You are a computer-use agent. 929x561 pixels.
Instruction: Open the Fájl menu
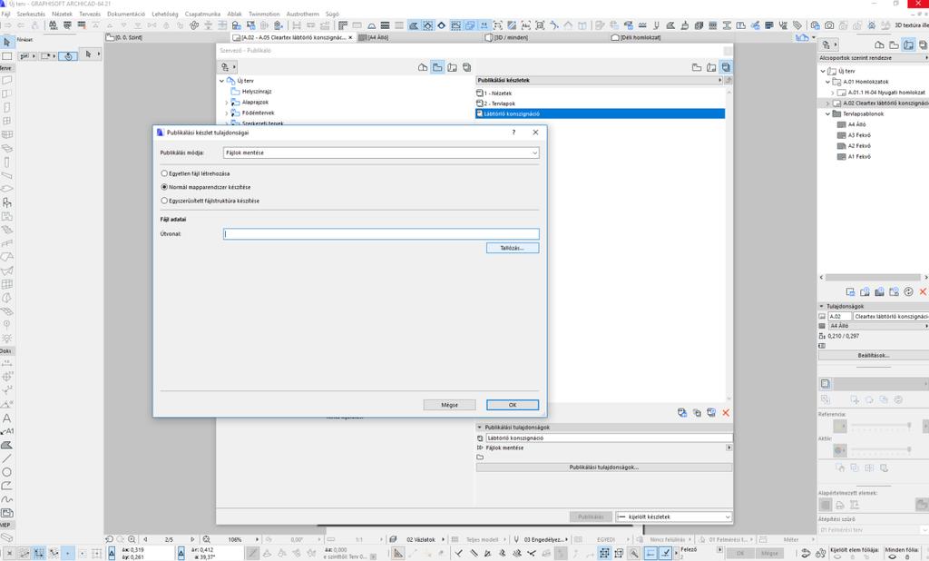pos(6,14)
